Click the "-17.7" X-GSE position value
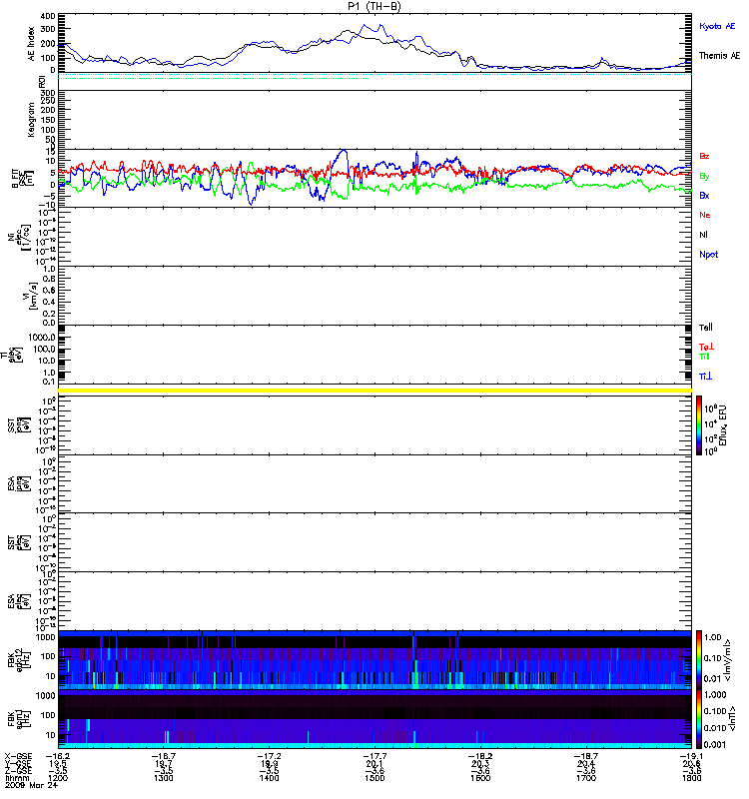 374,756
